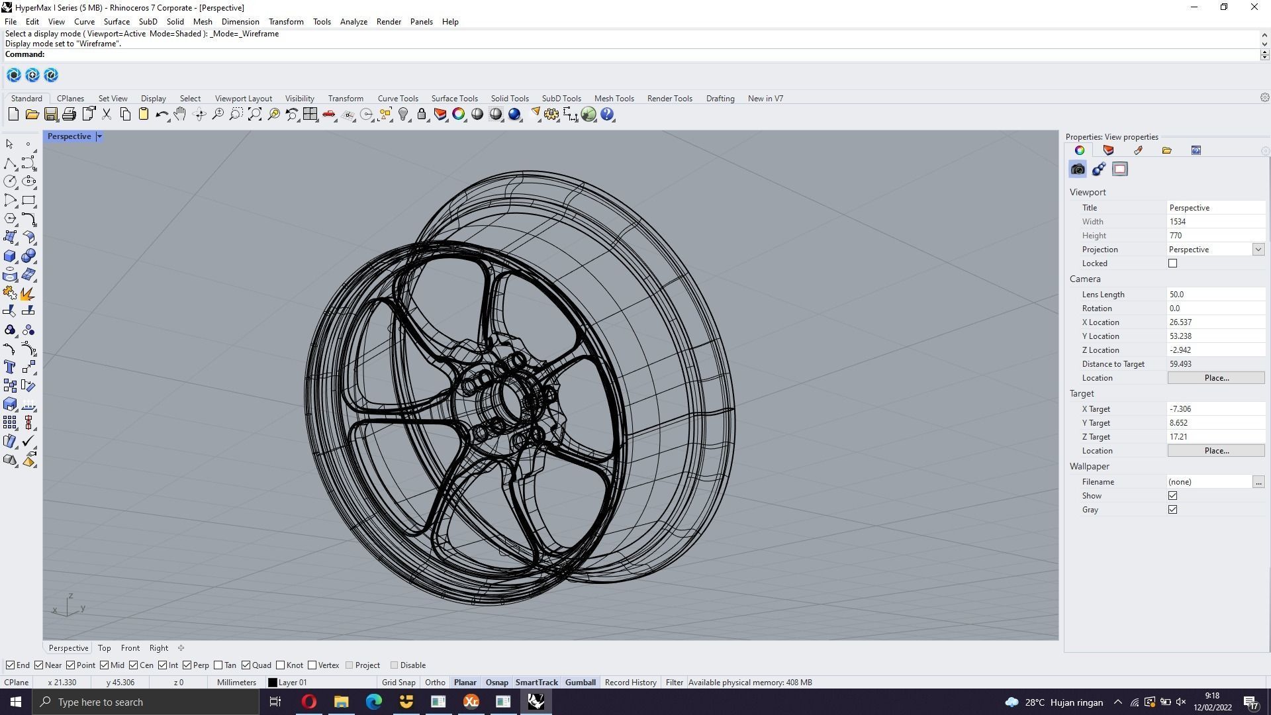Click the target Location Place button
Screen dimensions: 1271x715
[x=1216, y=451]
